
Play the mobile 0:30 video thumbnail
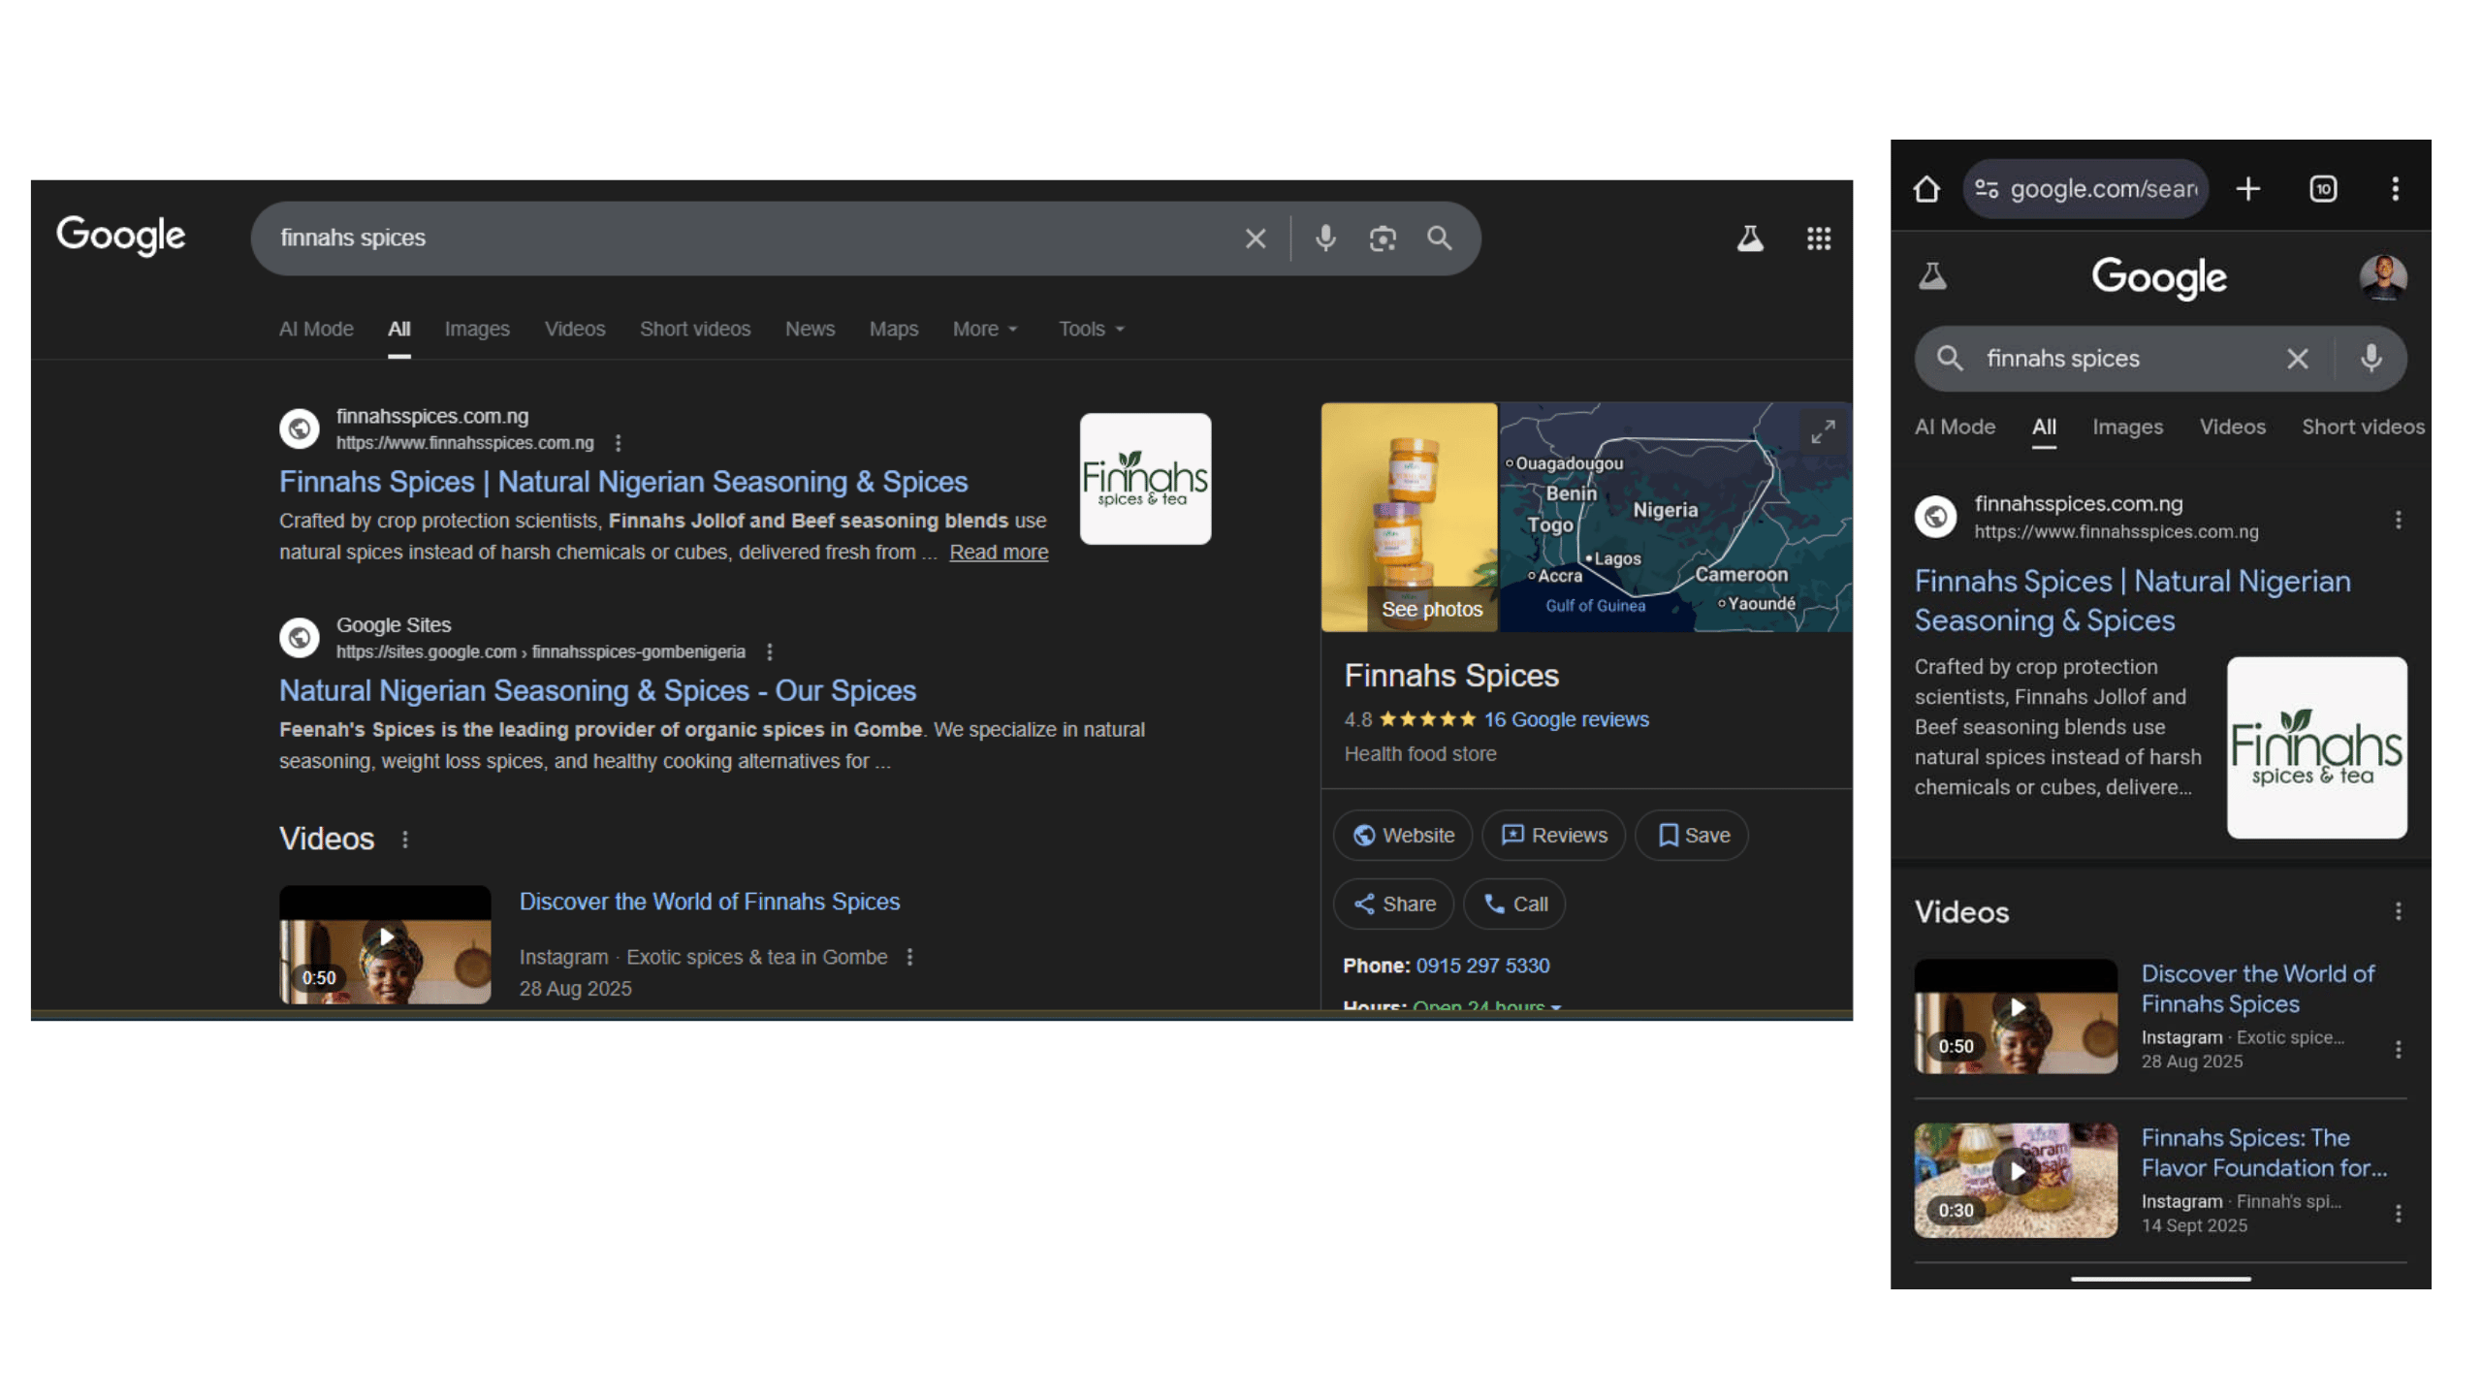(2016, 1181)
